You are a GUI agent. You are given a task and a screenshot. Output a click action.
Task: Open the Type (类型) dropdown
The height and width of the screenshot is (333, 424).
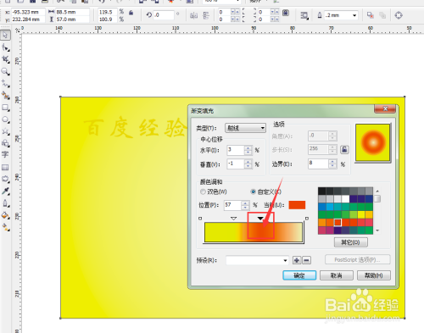(245, 128)
